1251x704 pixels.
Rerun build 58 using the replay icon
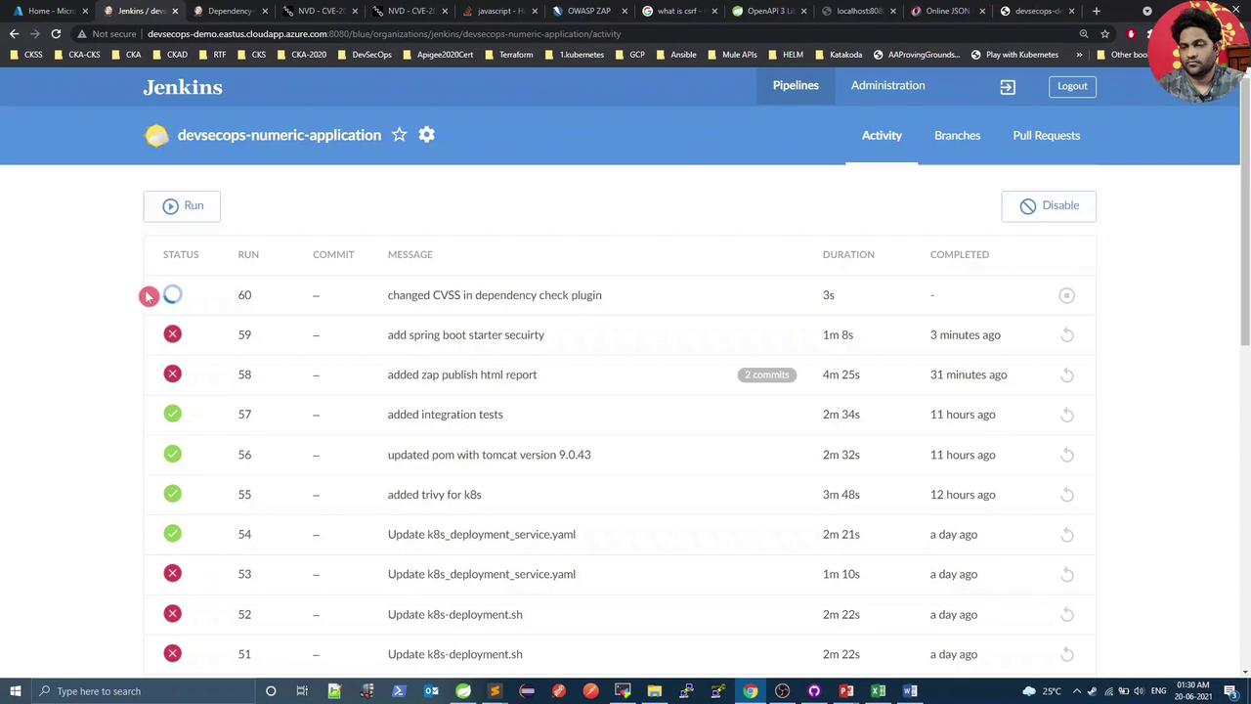click(x=1067, y=375)
